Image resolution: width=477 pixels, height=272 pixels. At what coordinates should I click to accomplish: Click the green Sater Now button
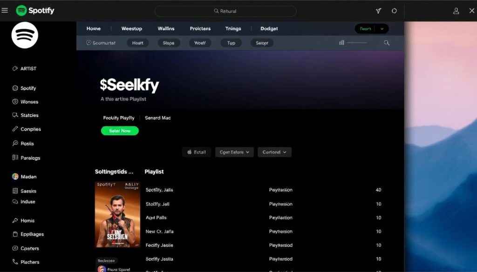click(x=120, y=131)
